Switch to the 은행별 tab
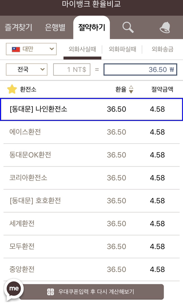This screenshot has width=183, height=304. click(x=55, y=27)
